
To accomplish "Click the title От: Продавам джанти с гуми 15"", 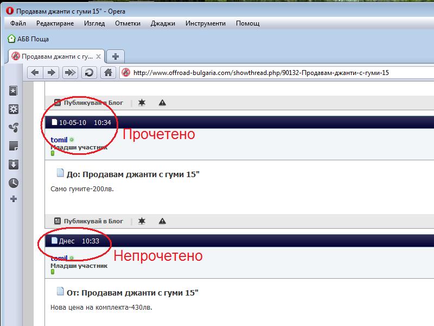I will click(132, 293).
